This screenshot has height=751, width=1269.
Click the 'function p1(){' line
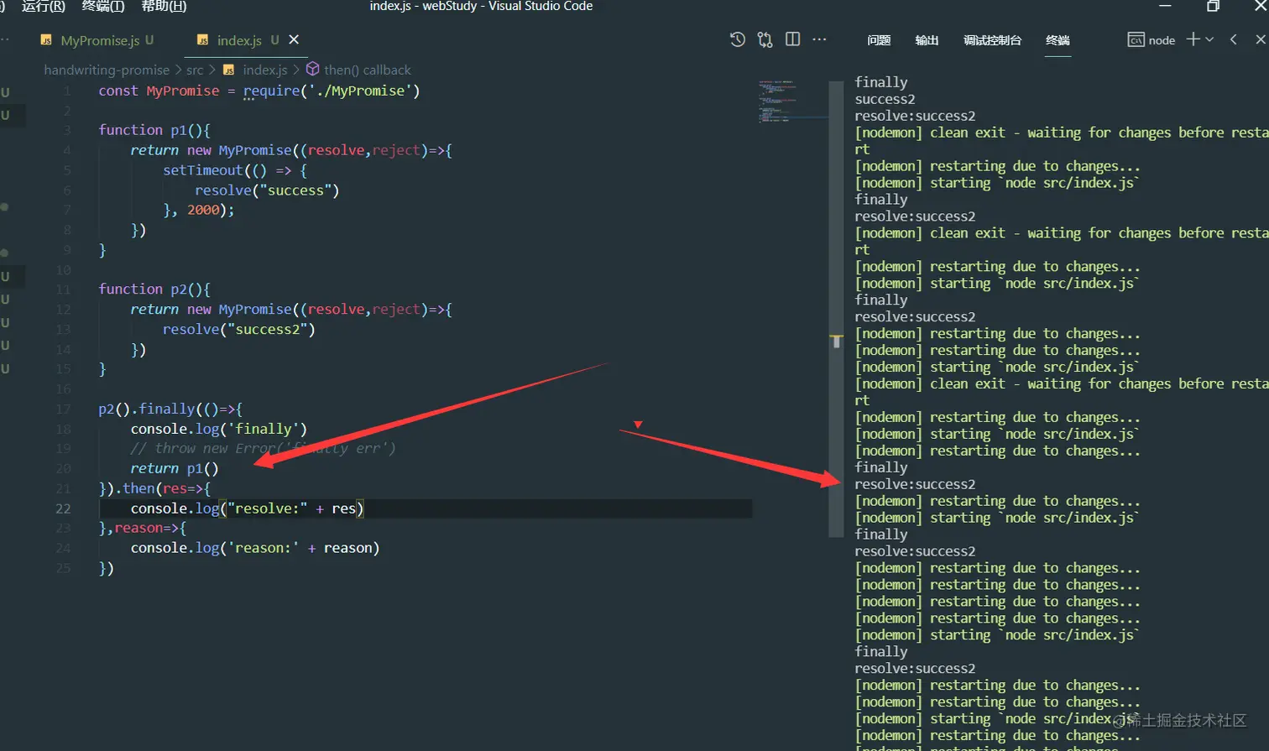tap(154, 130)
